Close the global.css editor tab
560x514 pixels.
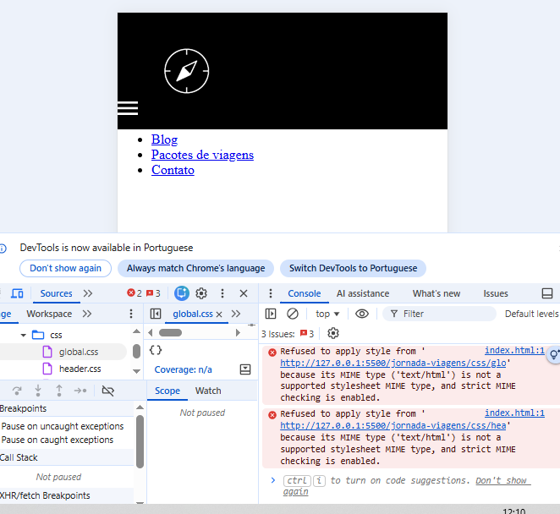[219, 314]
